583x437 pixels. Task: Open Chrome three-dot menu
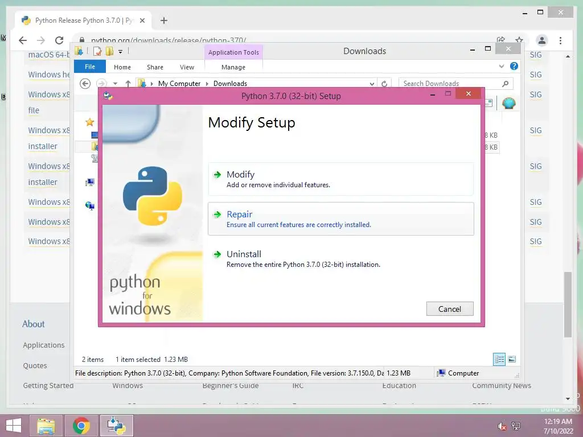click(560, 40)
